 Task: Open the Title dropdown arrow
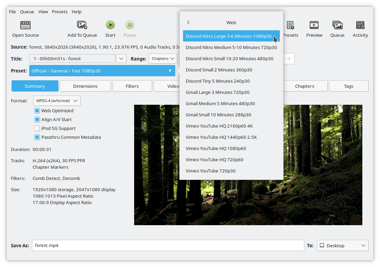[x=121, y=59]
